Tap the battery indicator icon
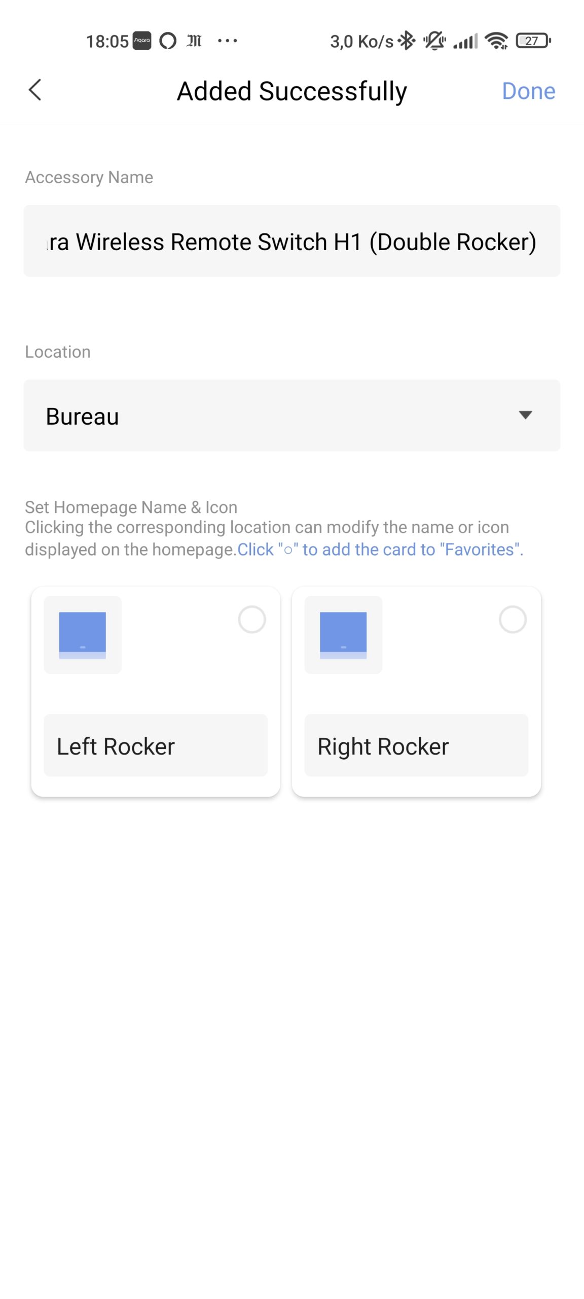The image size is (584, 1299). (533, 41)
